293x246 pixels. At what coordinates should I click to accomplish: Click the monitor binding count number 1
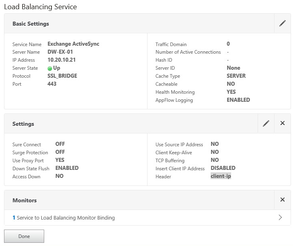(14, 218)
